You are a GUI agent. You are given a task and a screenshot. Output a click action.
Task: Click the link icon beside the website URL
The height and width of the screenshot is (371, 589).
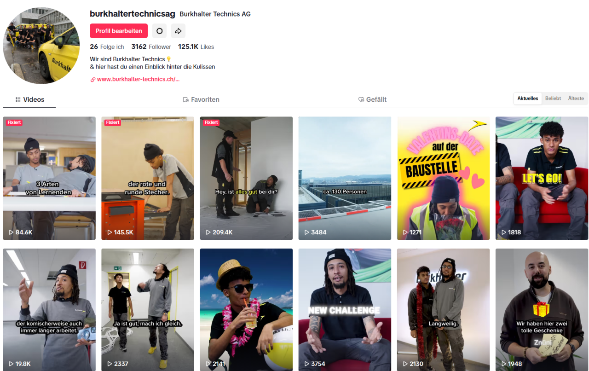pos(93,80)
